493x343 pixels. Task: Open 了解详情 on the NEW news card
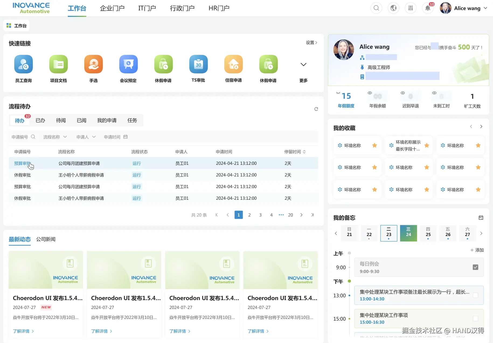click(23, 331)
